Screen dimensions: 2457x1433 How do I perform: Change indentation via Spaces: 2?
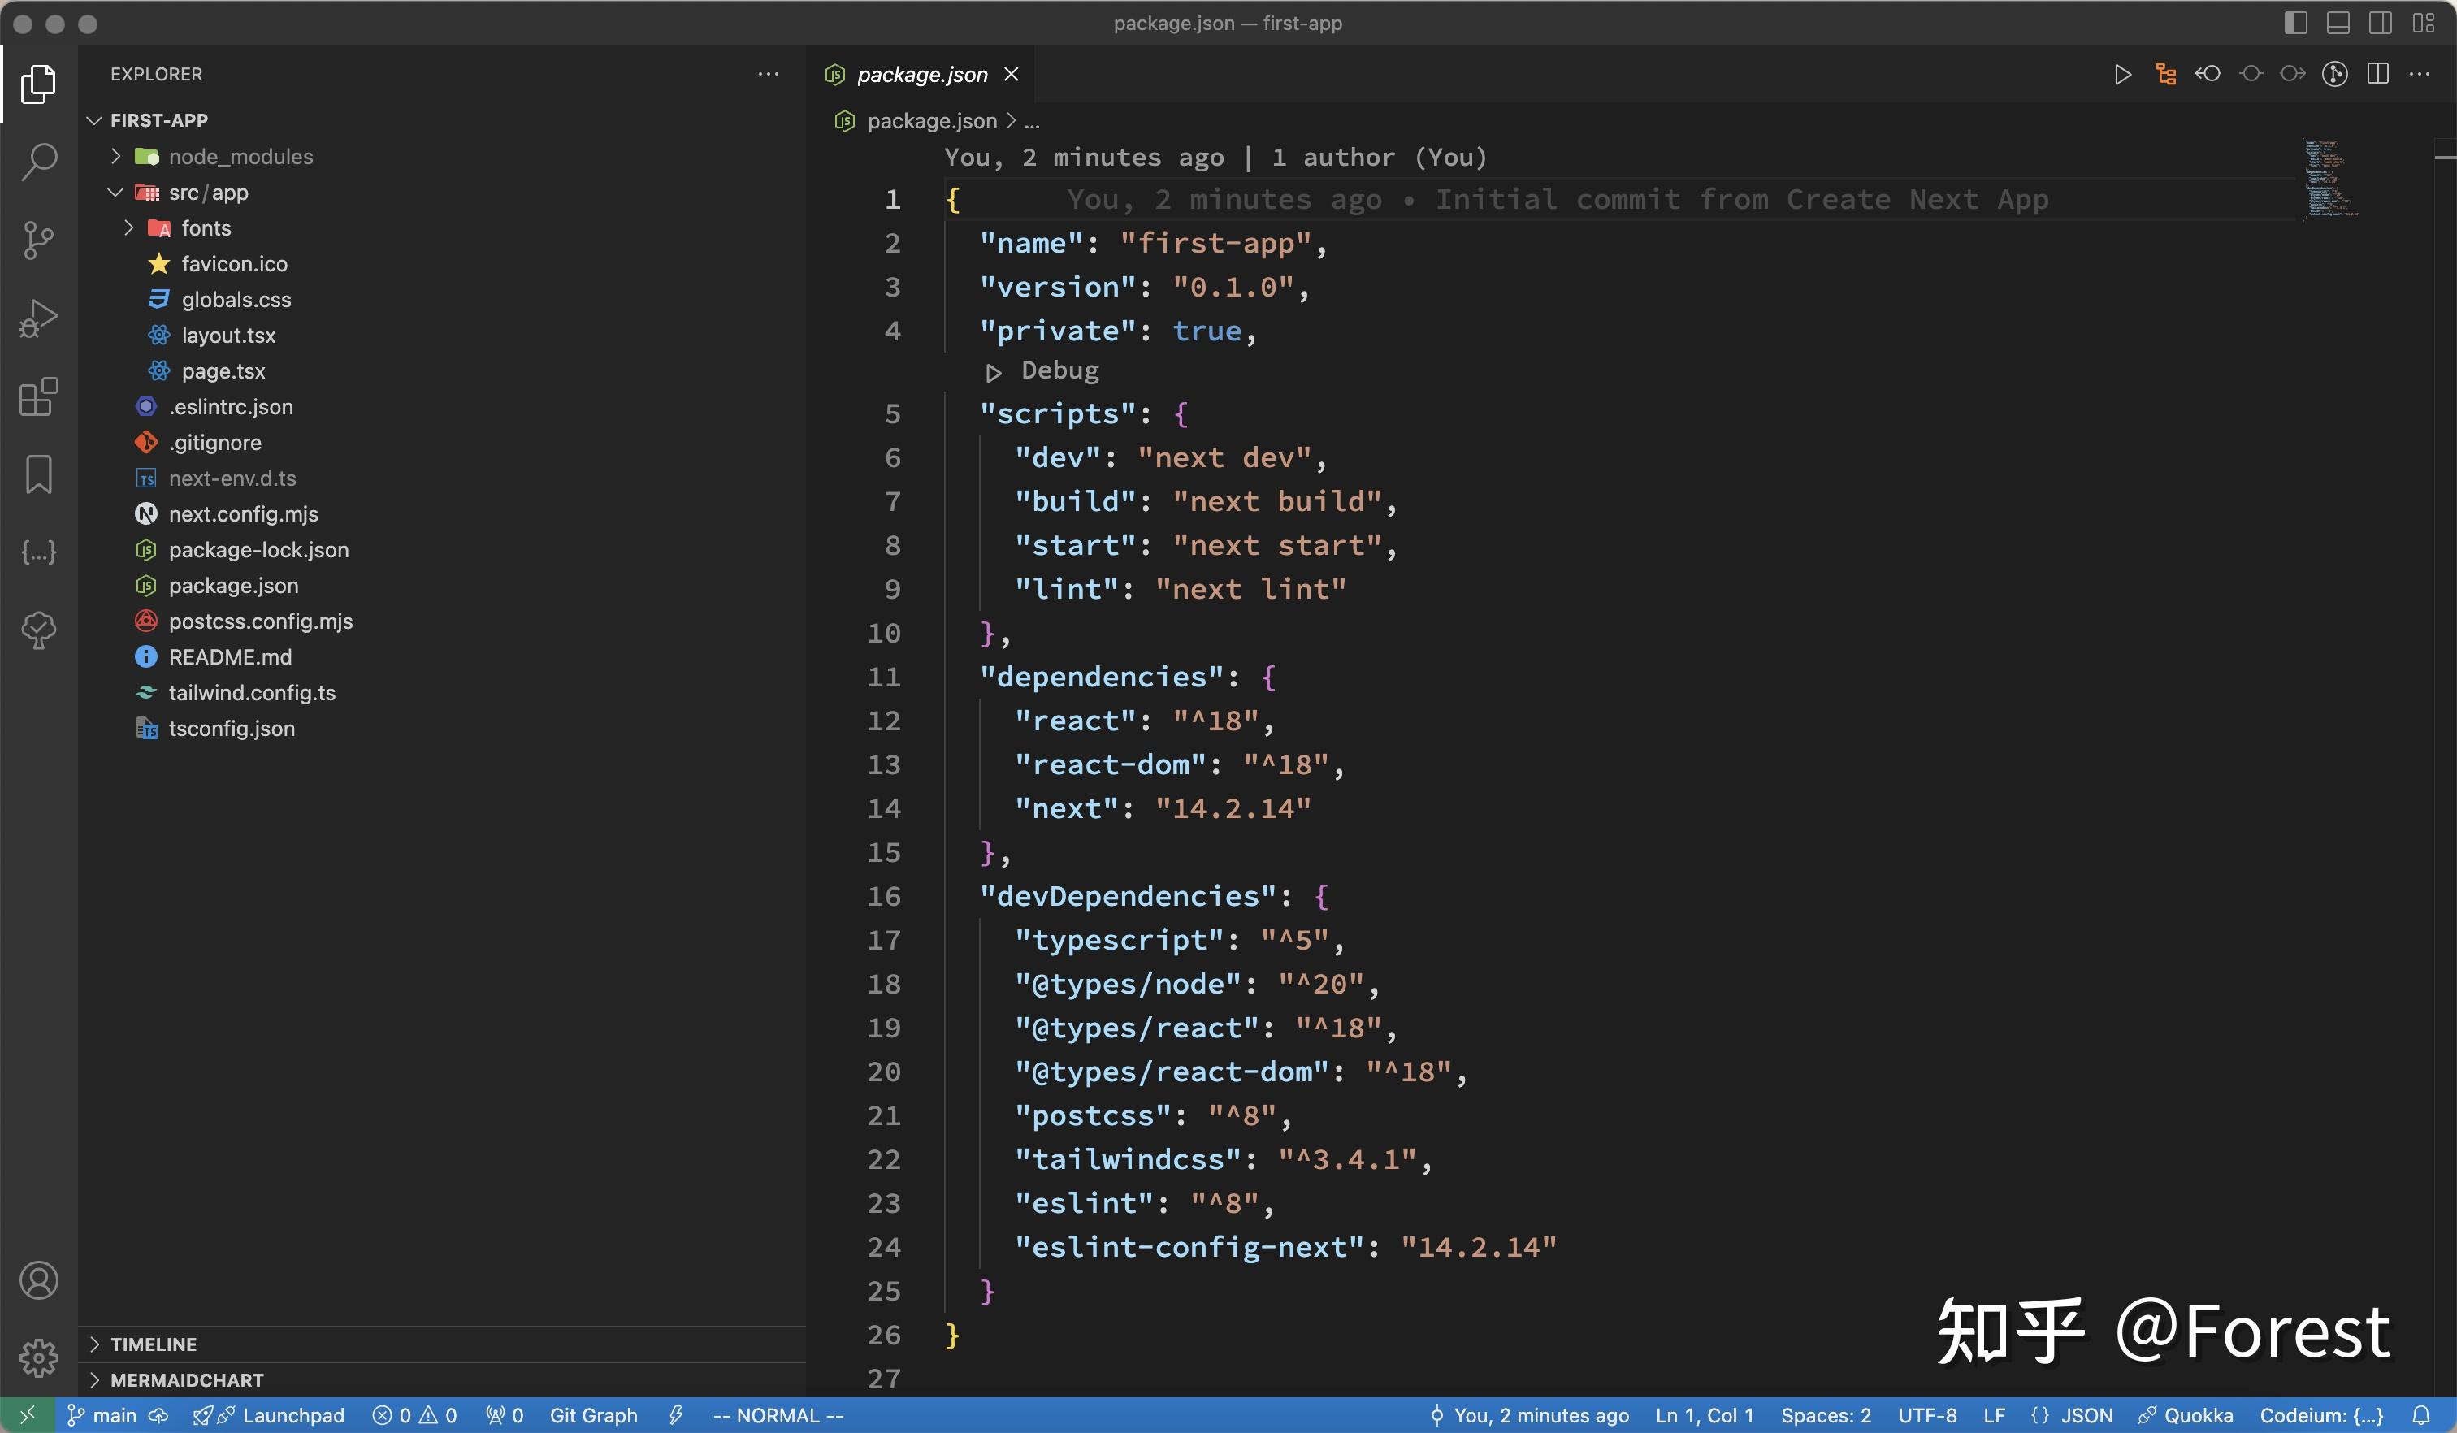coord(1826,1415)
